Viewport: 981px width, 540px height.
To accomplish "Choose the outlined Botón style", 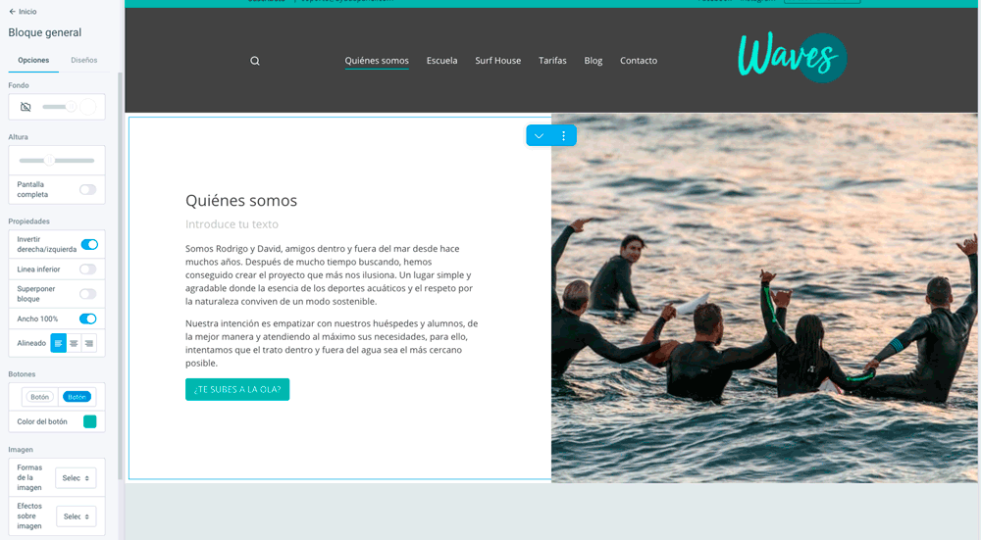I will [x=40, y=397].
